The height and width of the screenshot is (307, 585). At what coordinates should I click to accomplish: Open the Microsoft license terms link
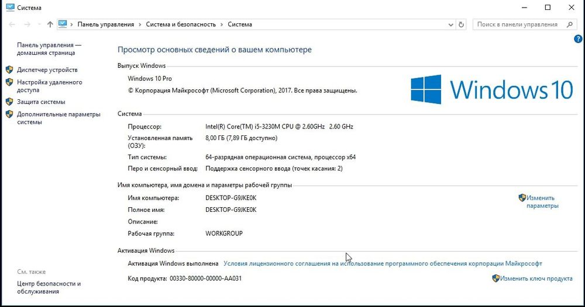point(383,263)
